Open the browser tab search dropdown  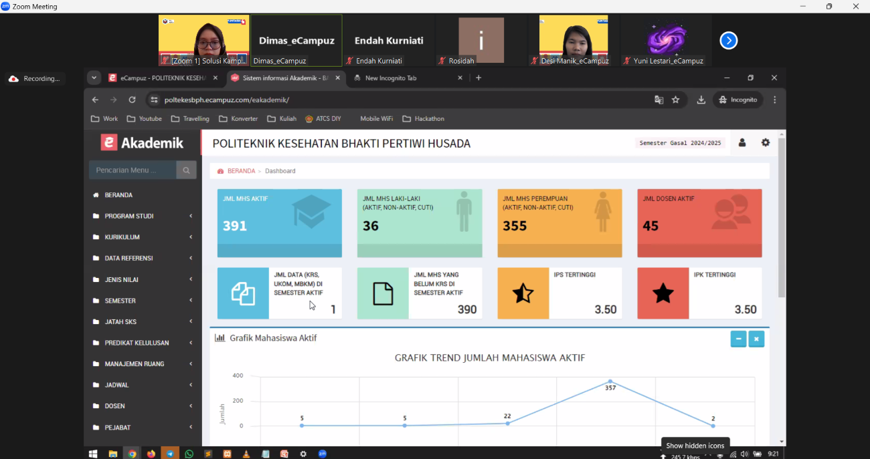pos(94,78)
